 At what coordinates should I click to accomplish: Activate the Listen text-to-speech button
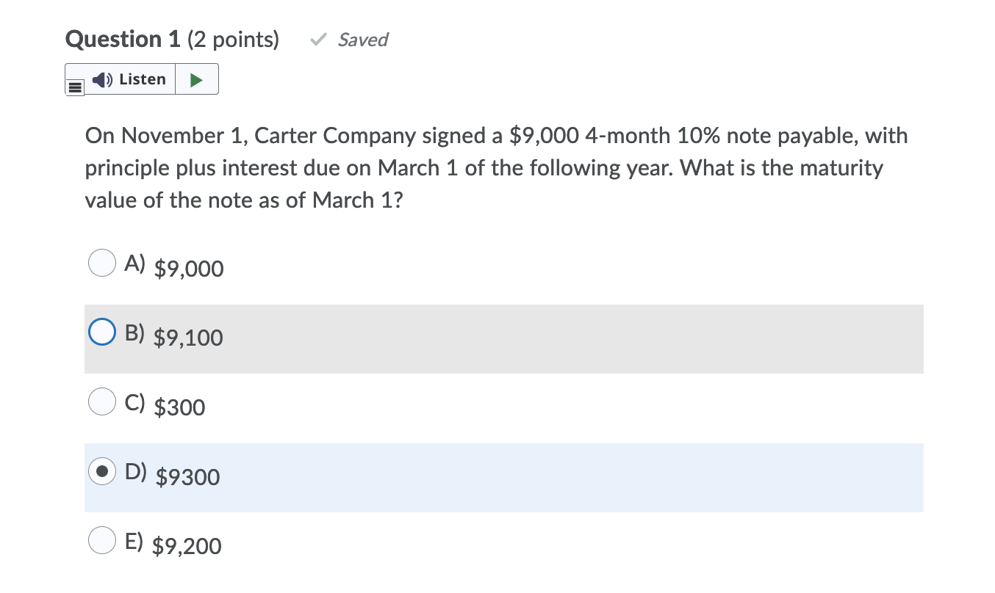[131, 79]
